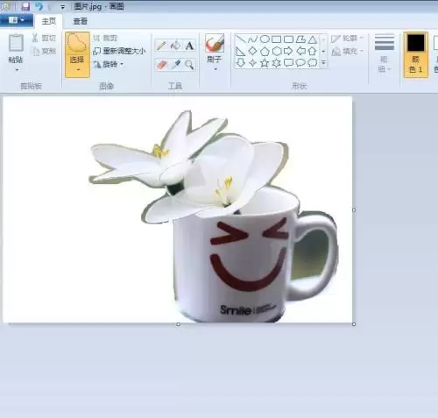438x418 pixels.
Task: Expand the 选择 selection dropdown arrow
Action: point(78,70)
